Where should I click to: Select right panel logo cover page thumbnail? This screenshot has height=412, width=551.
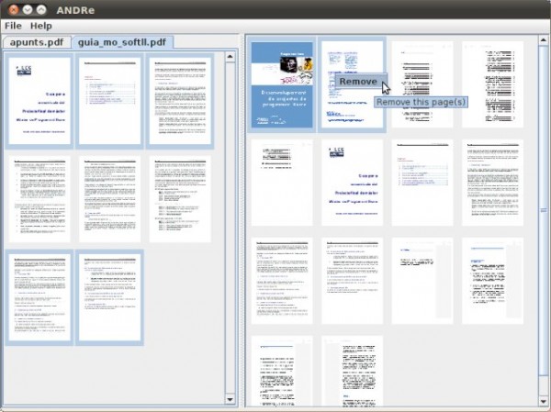click(x=352, y=183)
